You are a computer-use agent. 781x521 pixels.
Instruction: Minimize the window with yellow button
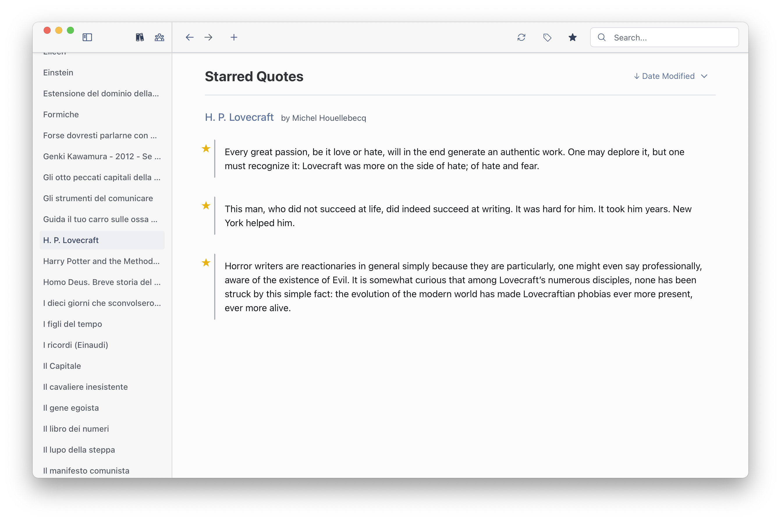coord(59,30)
